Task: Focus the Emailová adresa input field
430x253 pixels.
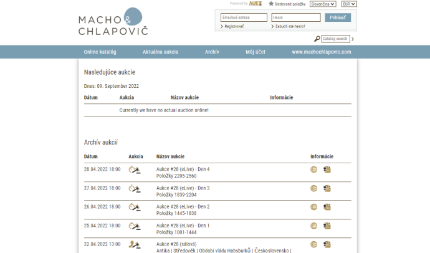Action: [x=244, y=17]
